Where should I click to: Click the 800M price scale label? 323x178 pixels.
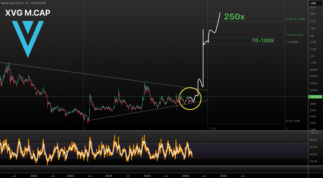(x=313, y=70)
